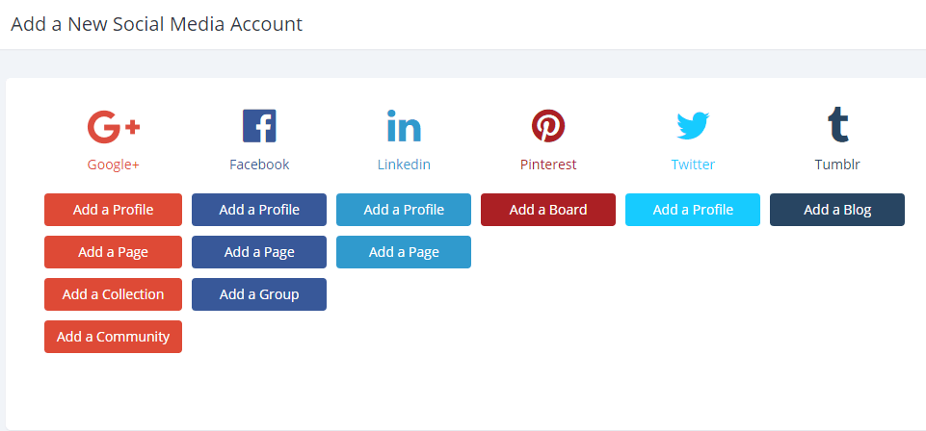Click the Twitter text label
The width and height of the screenshot is (926, 431).
pyautogui.click(x=693, y=165)
